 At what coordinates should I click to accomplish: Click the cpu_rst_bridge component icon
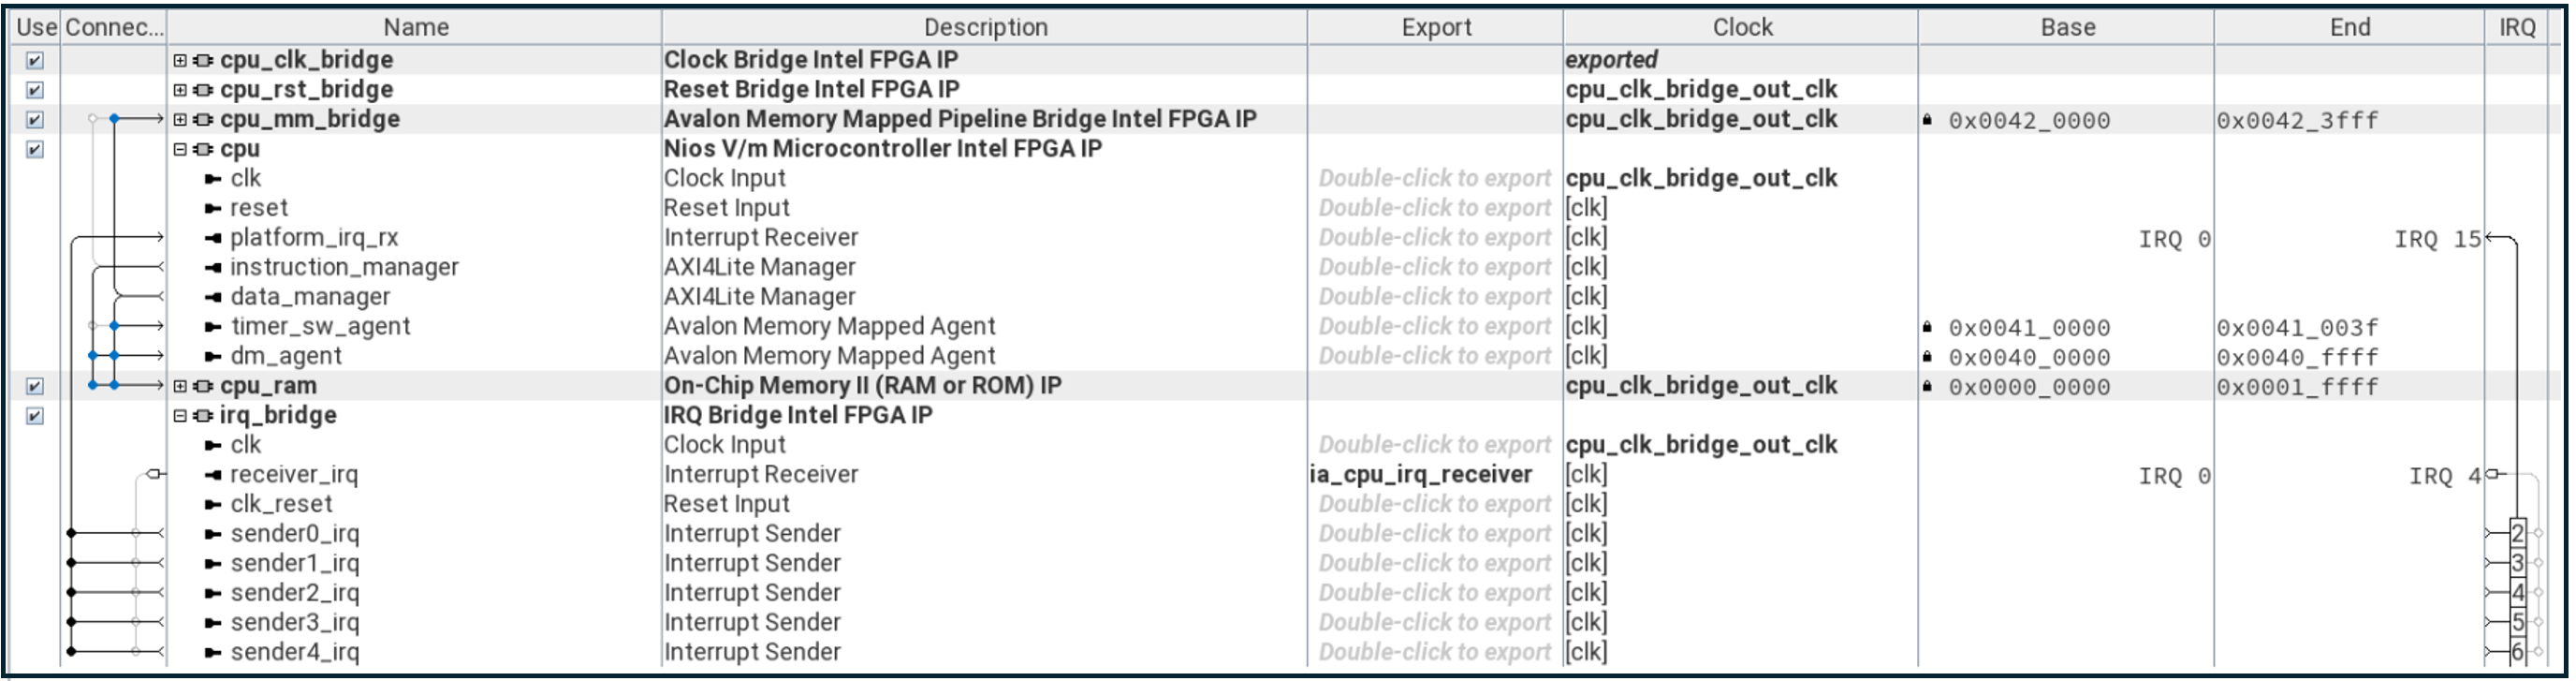coord(203,90)
